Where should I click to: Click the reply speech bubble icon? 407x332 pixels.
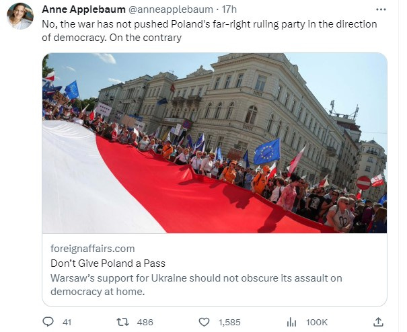(48, 322)
